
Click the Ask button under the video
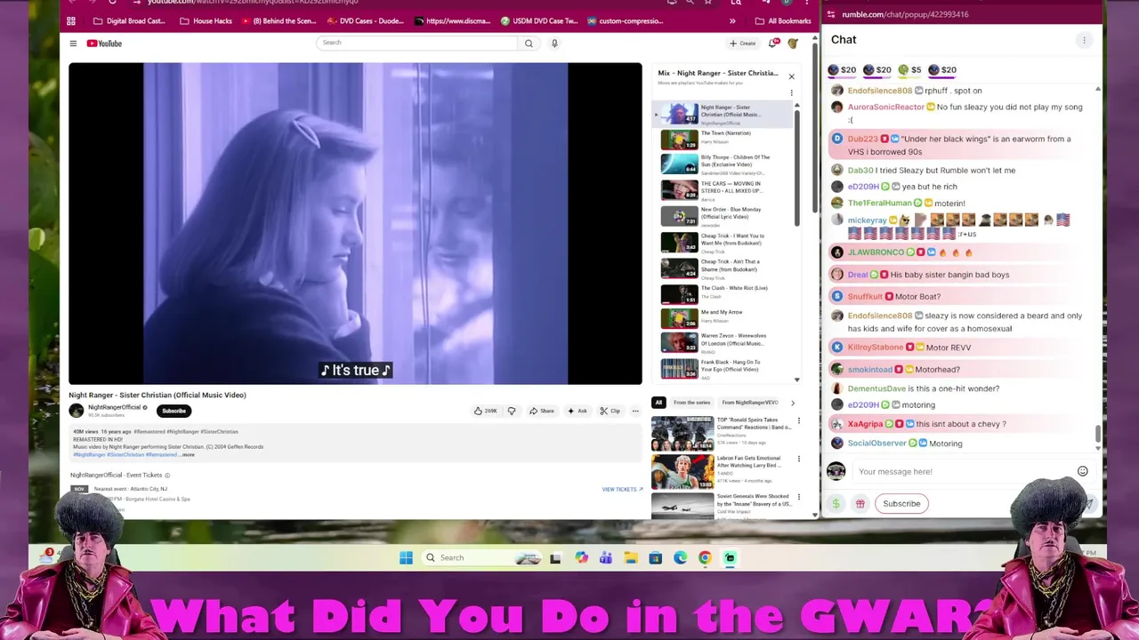578,411
